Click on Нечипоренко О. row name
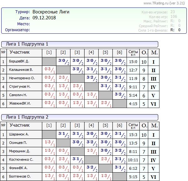188x181 pixels. point(22,78)
